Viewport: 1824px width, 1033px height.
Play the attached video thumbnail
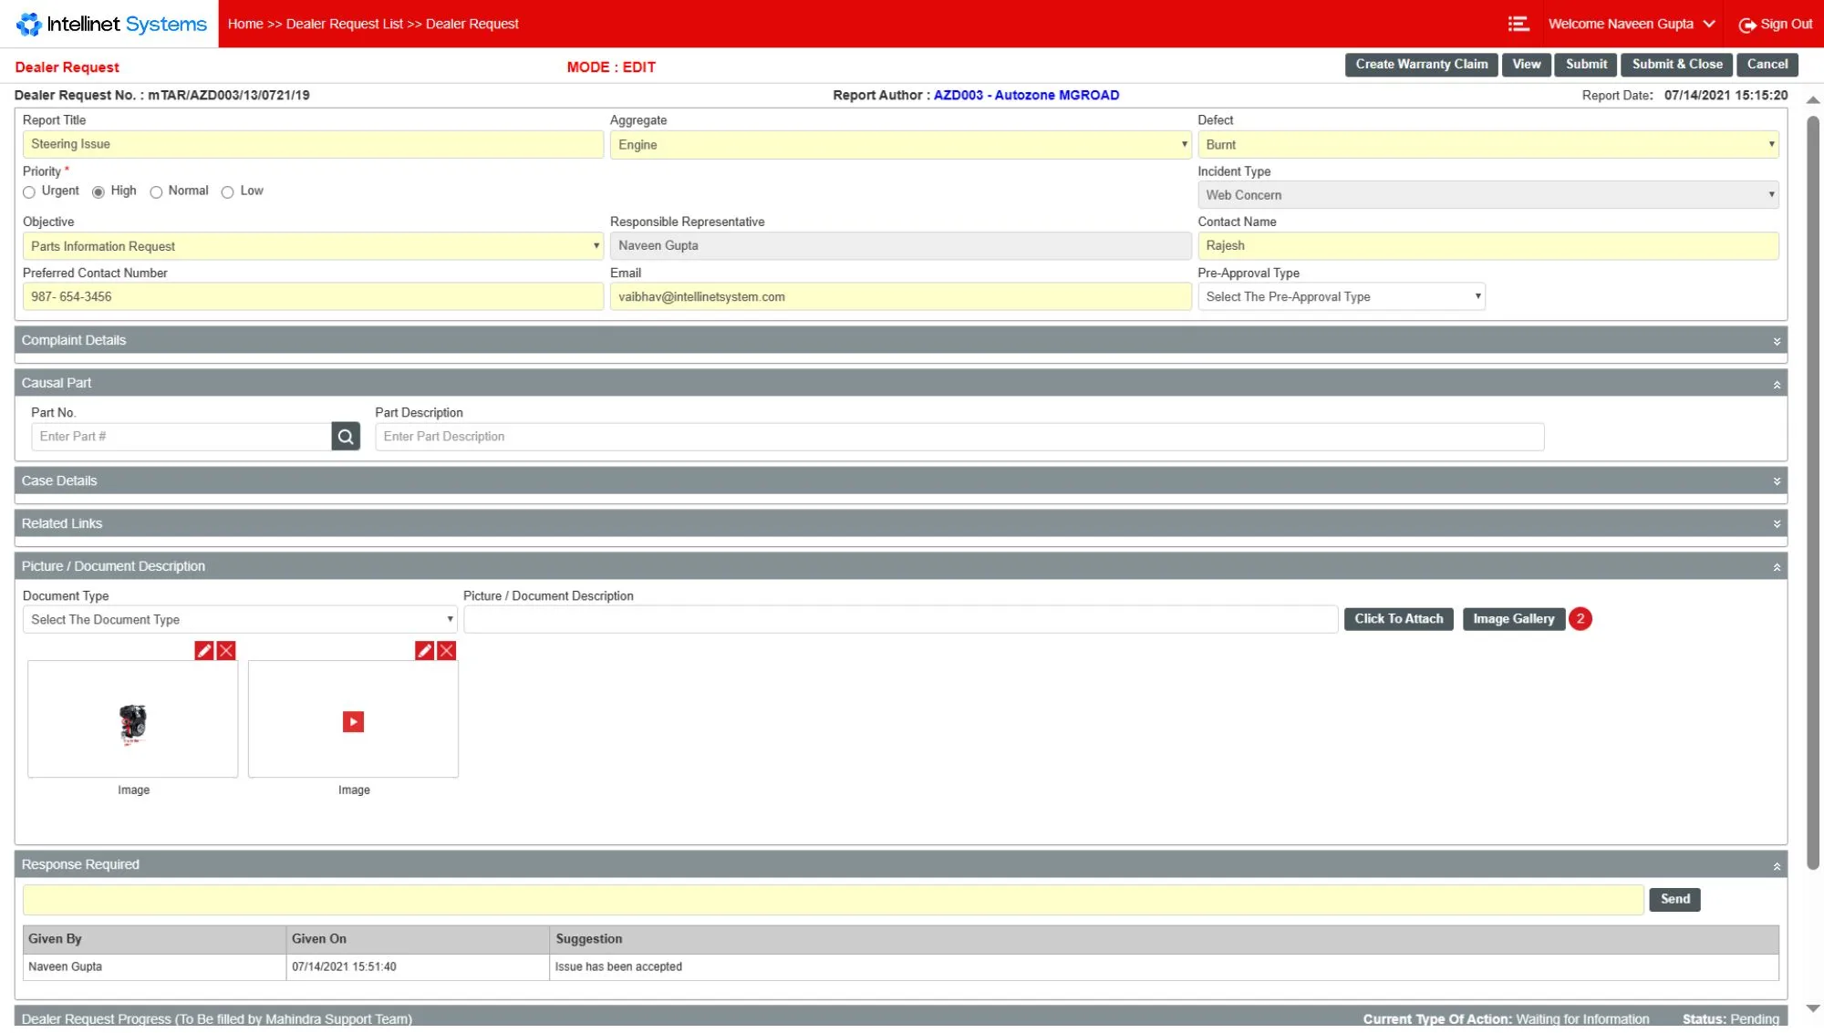click(353, 721)
